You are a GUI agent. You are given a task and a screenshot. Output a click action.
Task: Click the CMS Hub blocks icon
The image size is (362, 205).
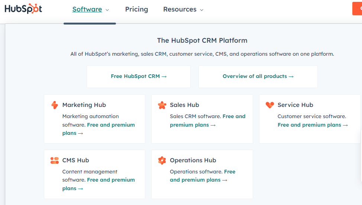(x=55, y=160)
